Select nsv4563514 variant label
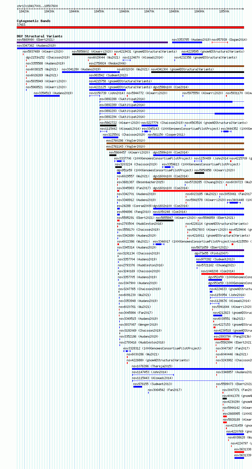Viewport: 252px width, 469px height. (x=216, y=123)
